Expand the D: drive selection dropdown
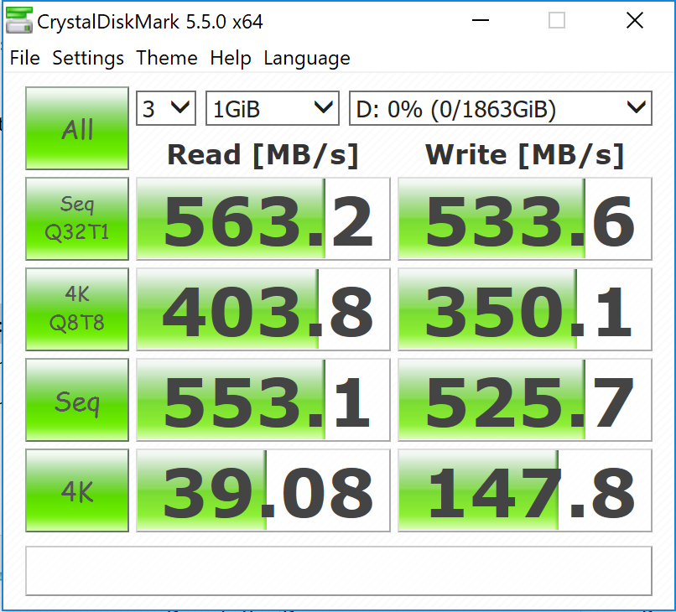The width and height of the screenshot is (676, 612). coord(500,108)
